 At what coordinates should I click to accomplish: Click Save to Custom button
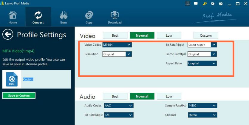click(19, 95)
